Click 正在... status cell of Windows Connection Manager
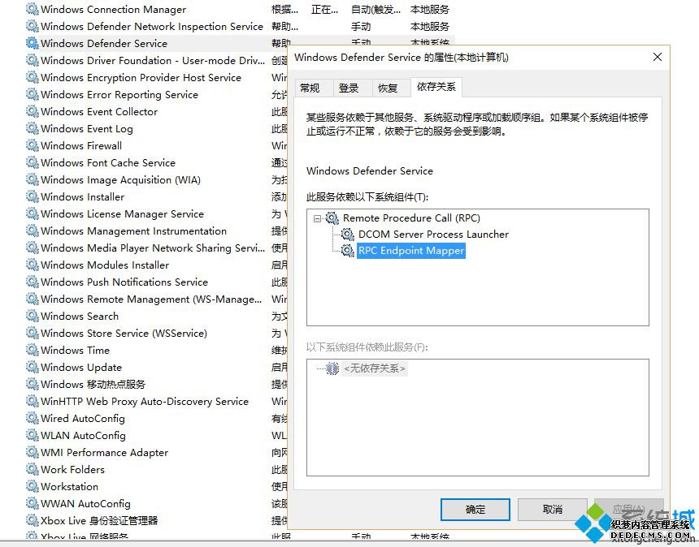Screen dimensions: 699x547 tap(324, 10)
